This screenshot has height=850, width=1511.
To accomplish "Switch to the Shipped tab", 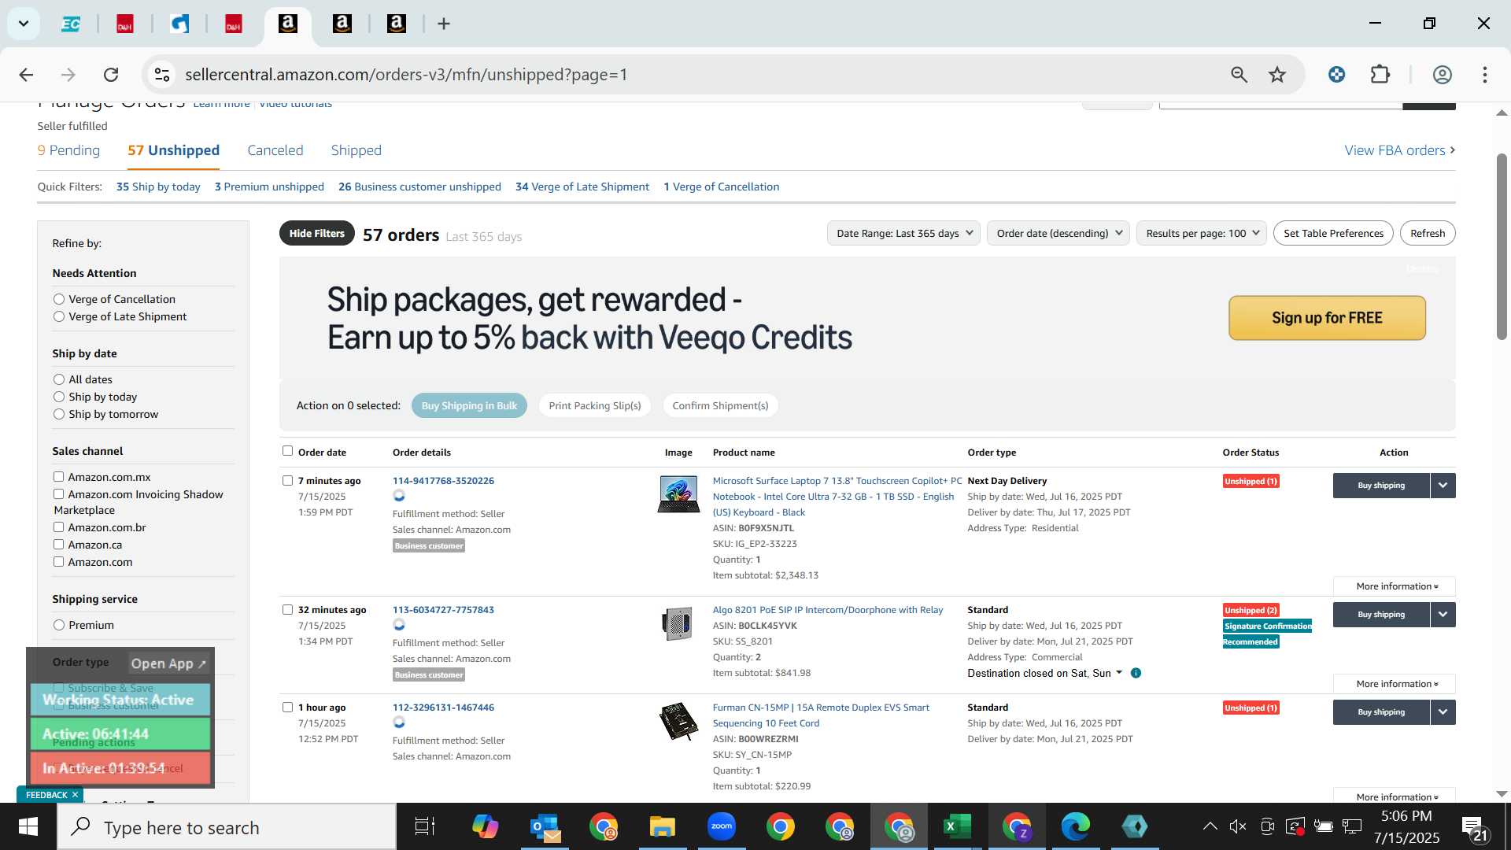I will click(356, 150).
